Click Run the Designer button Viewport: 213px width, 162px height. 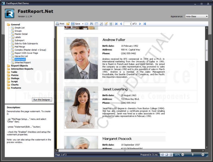(42, 100)
